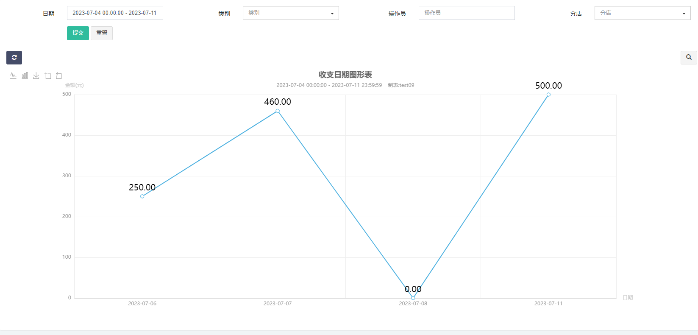
Task: Click y-axis value 300
Action: point(67,176)
